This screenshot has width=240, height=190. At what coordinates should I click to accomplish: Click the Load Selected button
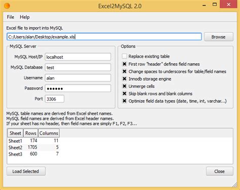pos(26,171)
